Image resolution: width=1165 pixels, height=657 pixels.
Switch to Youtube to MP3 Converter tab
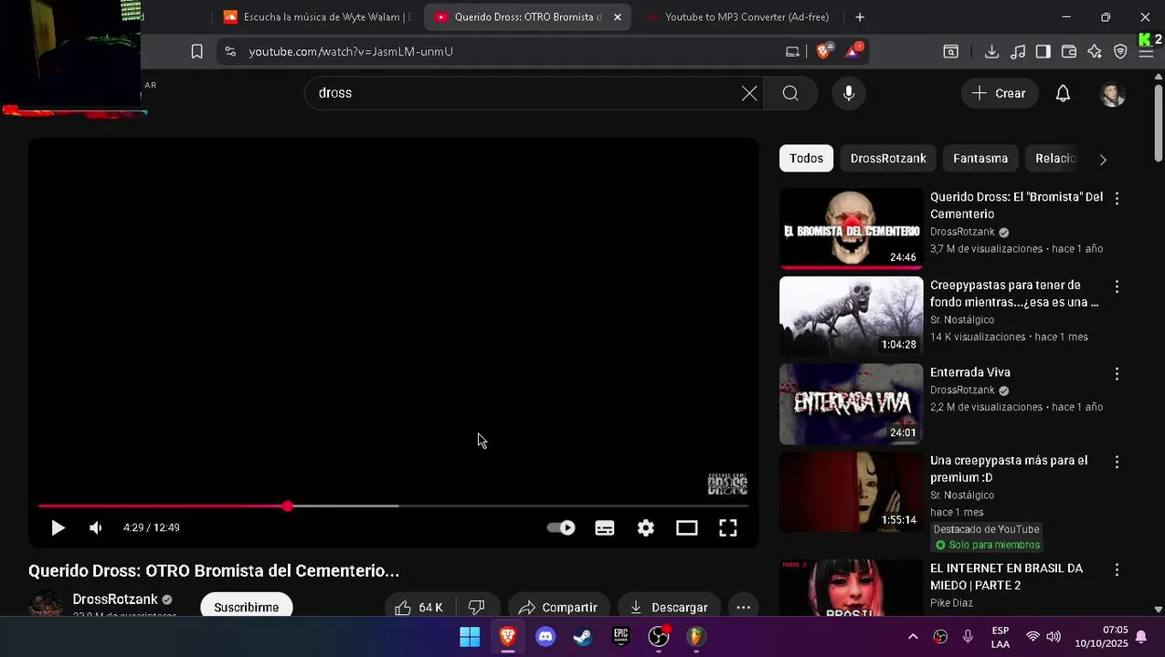[736, 16]
